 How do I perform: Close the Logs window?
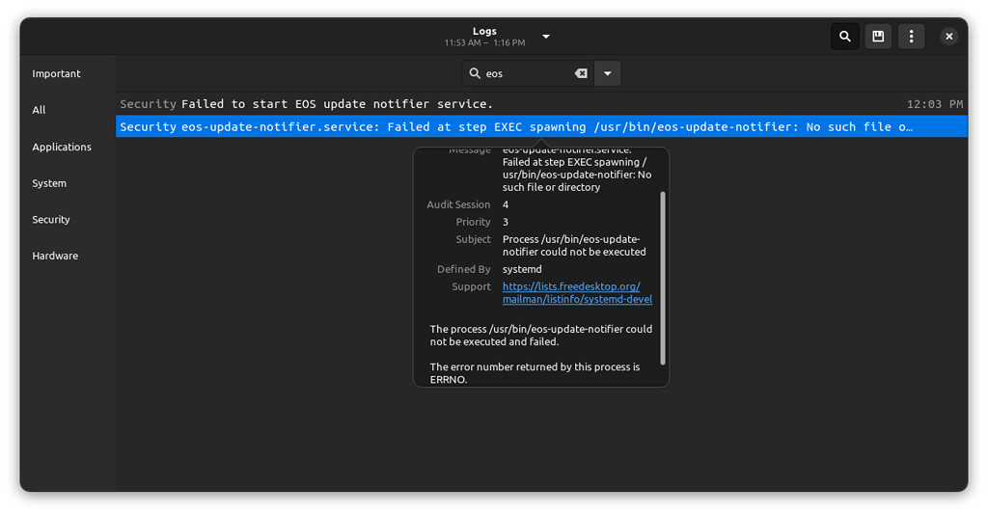[x=949, y=37]
